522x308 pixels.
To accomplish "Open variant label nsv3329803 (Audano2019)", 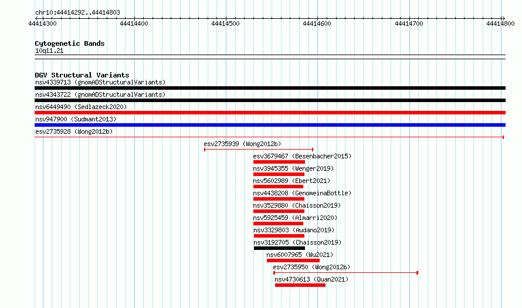I will pyautogui.click(x=294, y=230).
